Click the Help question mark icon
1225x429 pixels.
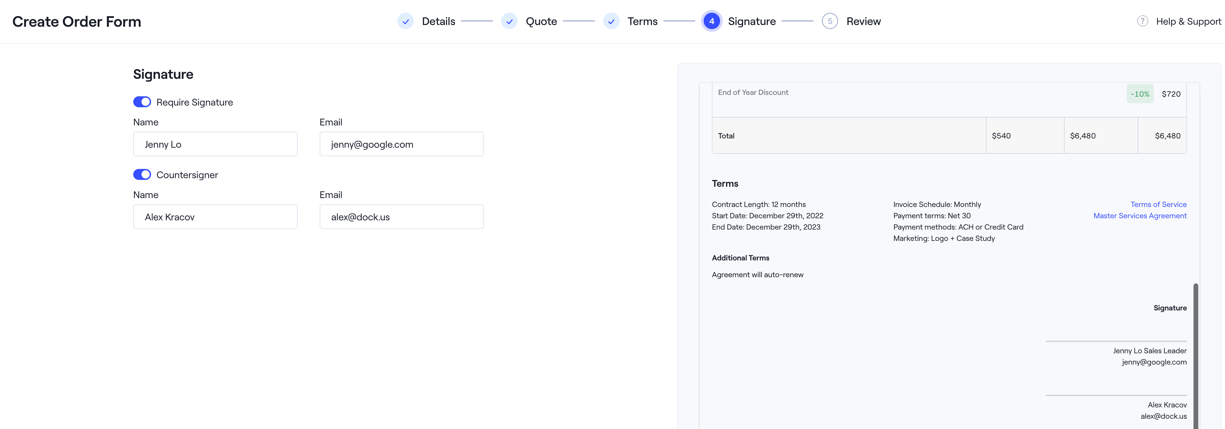coord(1142,21)
